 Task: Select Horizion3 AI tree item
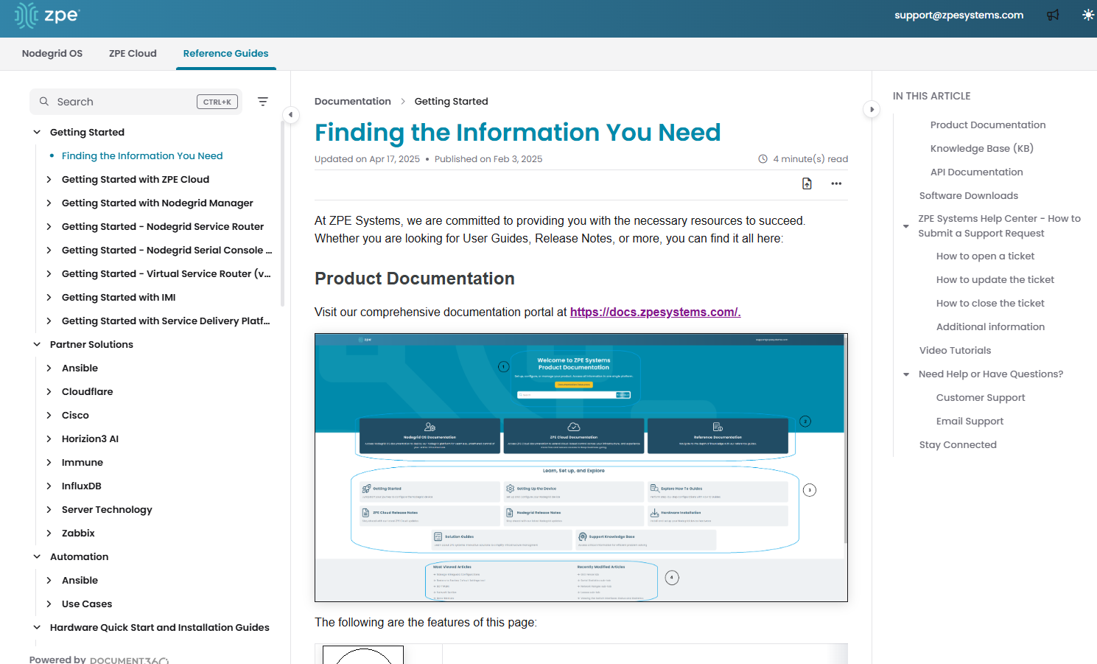coord(90,439)
